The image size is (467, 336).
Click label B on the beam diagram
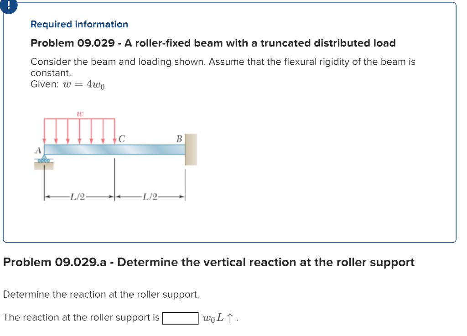pos(179,138)
